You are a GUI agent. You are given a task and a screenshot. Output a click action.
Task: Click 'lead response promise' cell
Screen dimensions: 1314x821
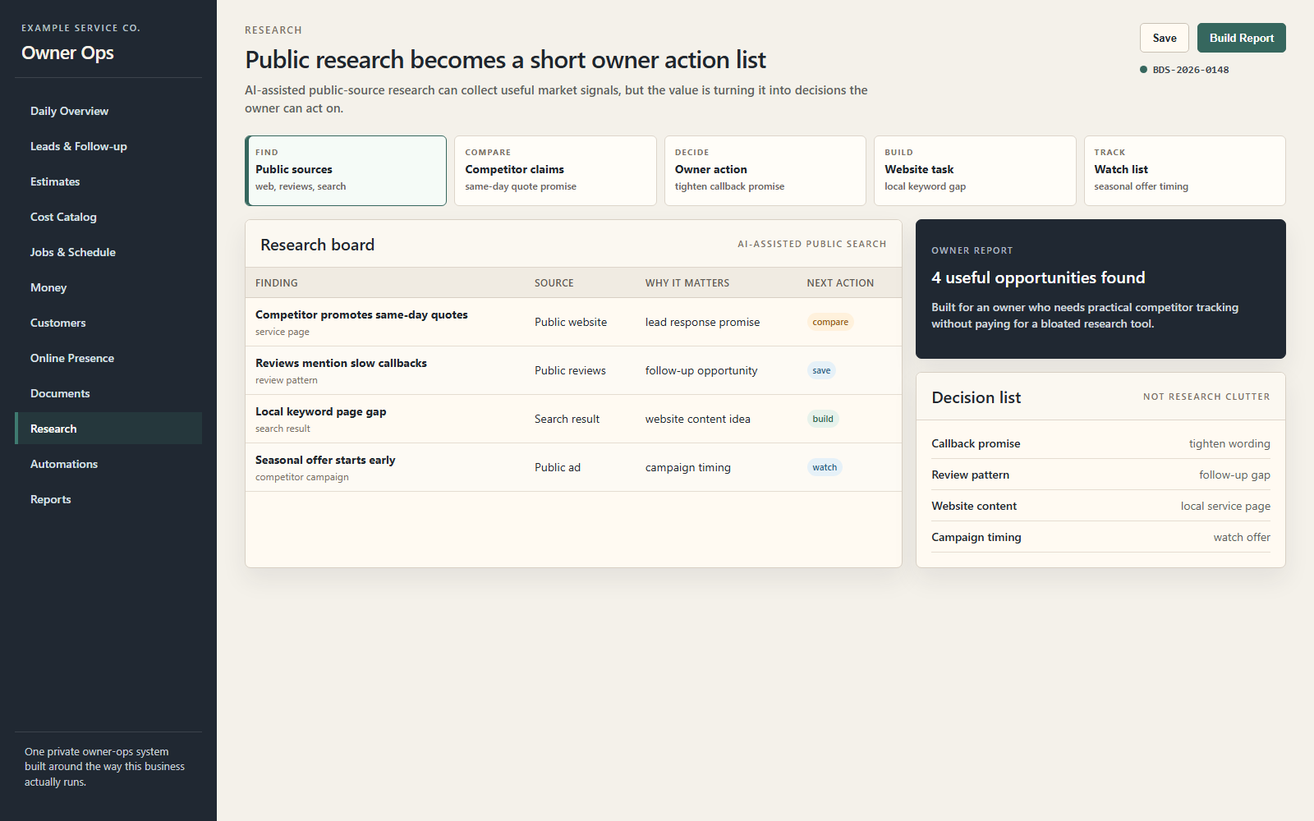[702, 322]
